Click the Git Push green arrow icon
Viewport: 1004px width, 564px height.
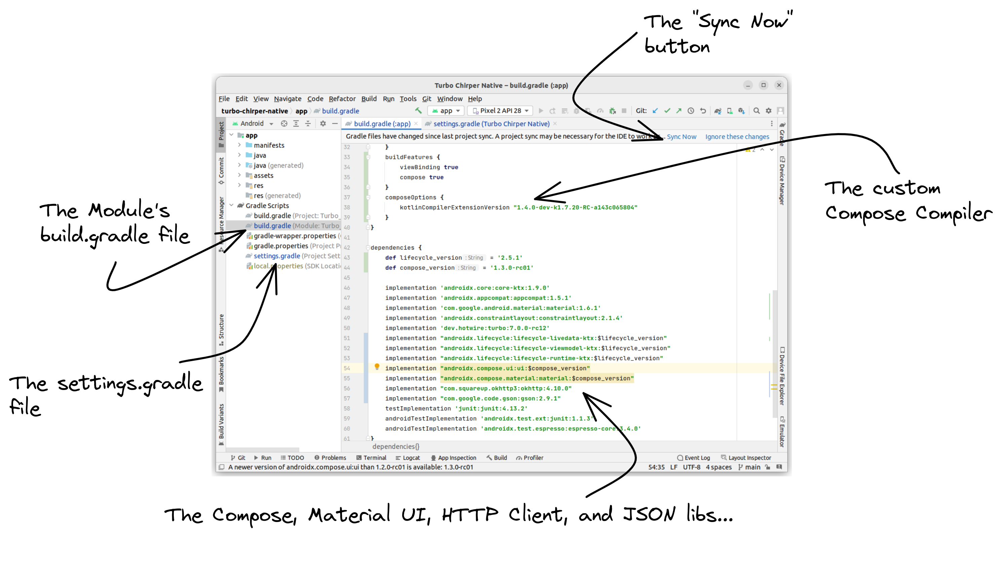[x=679, y=111]
